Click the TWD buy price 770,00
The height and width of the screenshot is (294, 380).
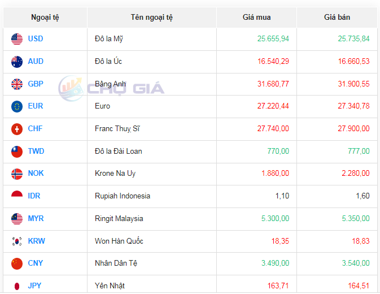coord(278,152)
